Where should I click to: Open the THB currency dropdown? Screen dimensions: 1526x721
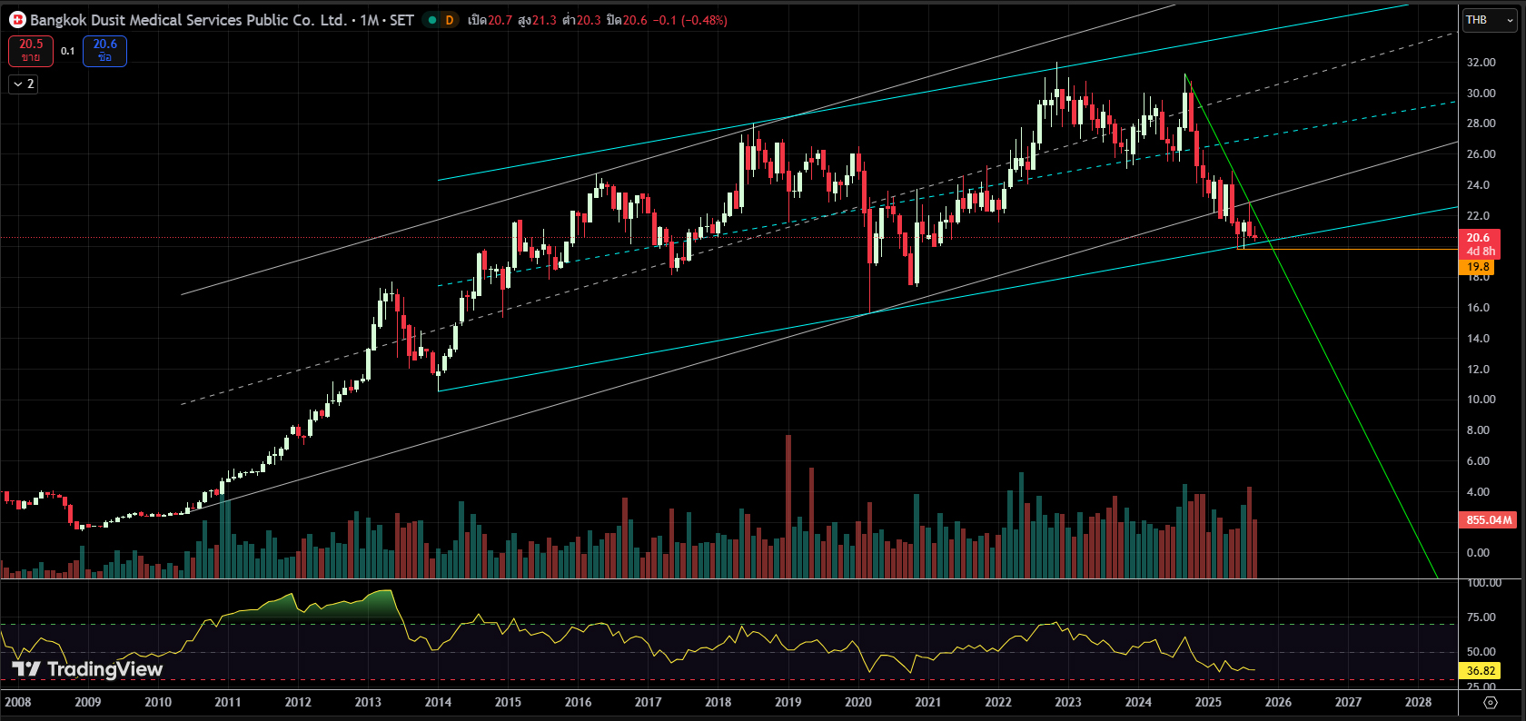coord(1490,20)
